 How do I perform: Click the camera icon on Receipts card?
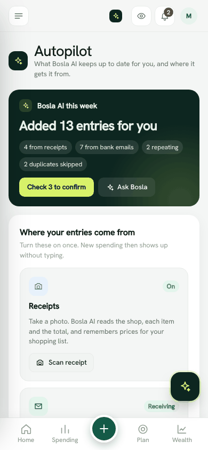pyautogui.click(x=38, y=286)
